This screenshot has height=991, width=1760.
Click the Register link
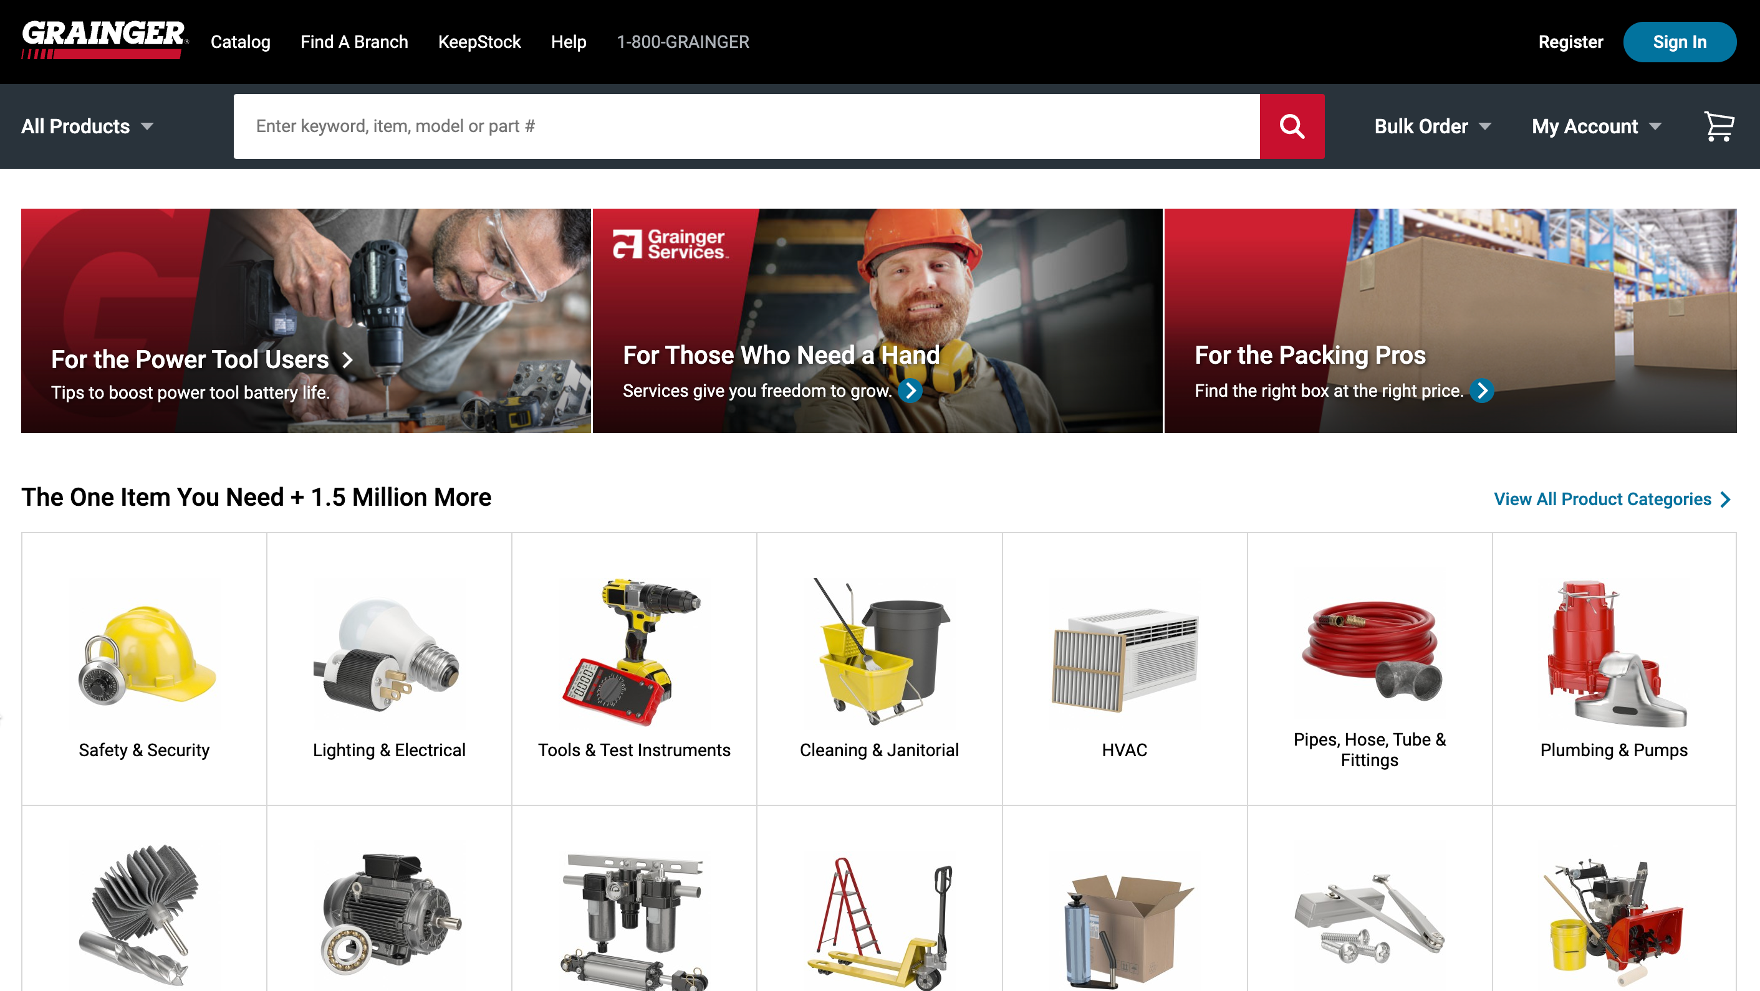(1570, 42)
